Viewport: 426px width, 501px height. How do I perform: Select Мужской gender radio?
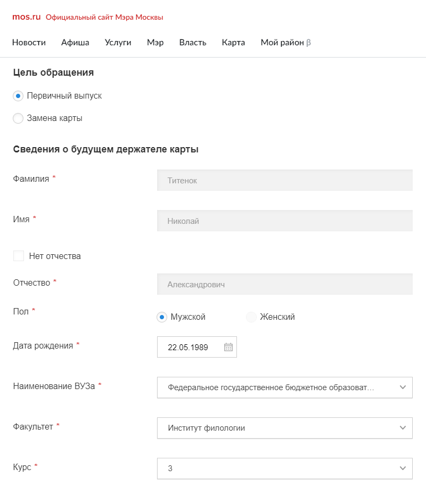point(162,317)
